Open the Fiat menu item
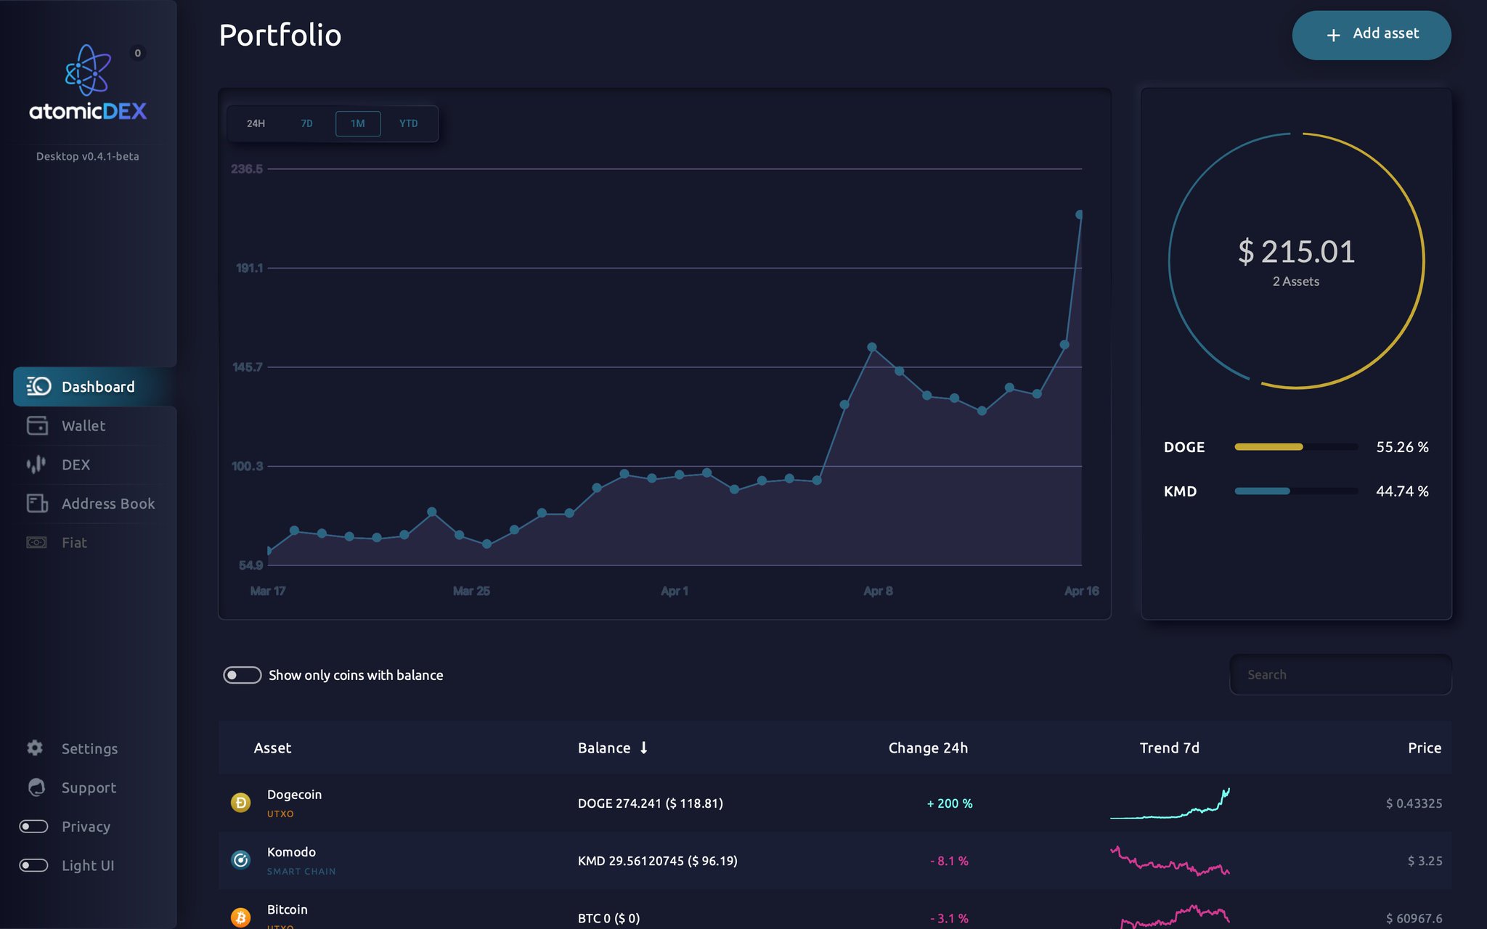Screen dimensions: 1487x929 pos(94,542)
